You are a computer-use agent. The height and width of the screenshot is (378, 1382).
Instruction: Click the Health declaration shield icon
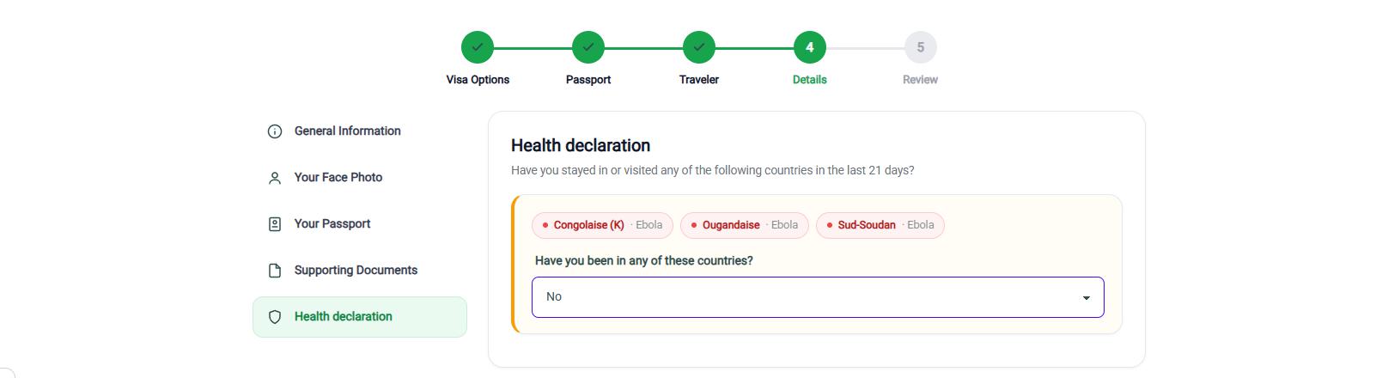coord(275,317)
